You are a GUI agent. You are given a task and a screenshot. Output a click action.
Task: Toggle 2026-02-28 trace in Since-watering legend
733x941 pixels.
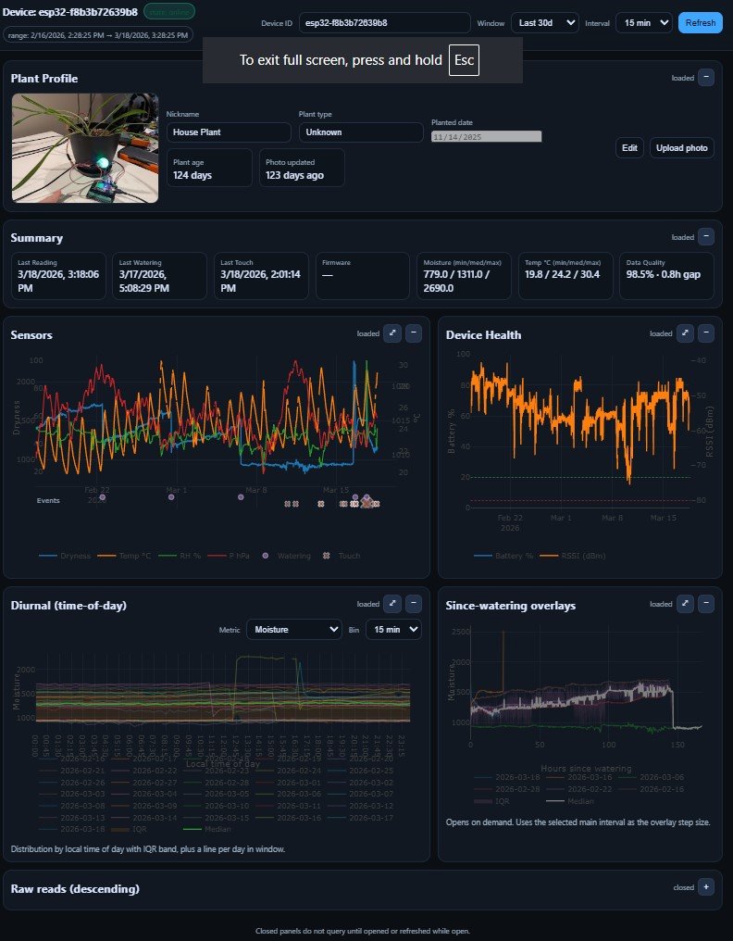point(506,789)
